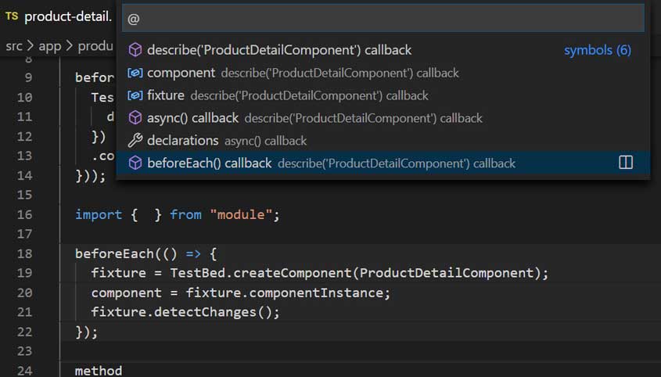Image resolution: width=661 pixels, height=377 pixels.
Task: Click line number 16 in the gutter
Action: point(24,214)
